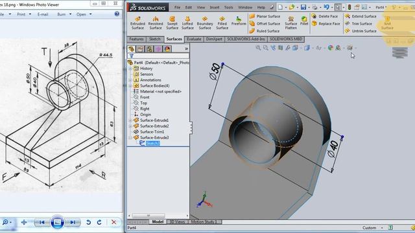Select the Revolved Surface tool
The height and width of the screenshot is (233, 415).
coord(156,23)
